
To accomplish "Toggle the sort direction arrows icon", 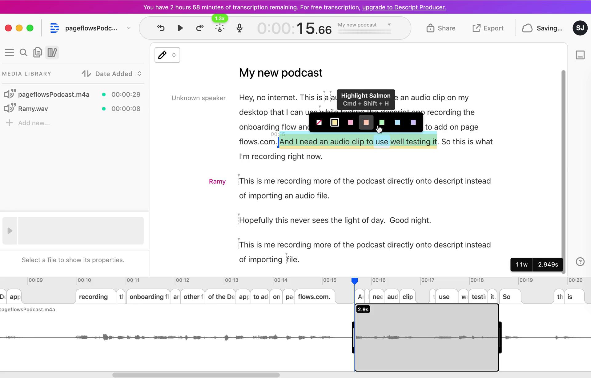I will click(x=86, y=74).
